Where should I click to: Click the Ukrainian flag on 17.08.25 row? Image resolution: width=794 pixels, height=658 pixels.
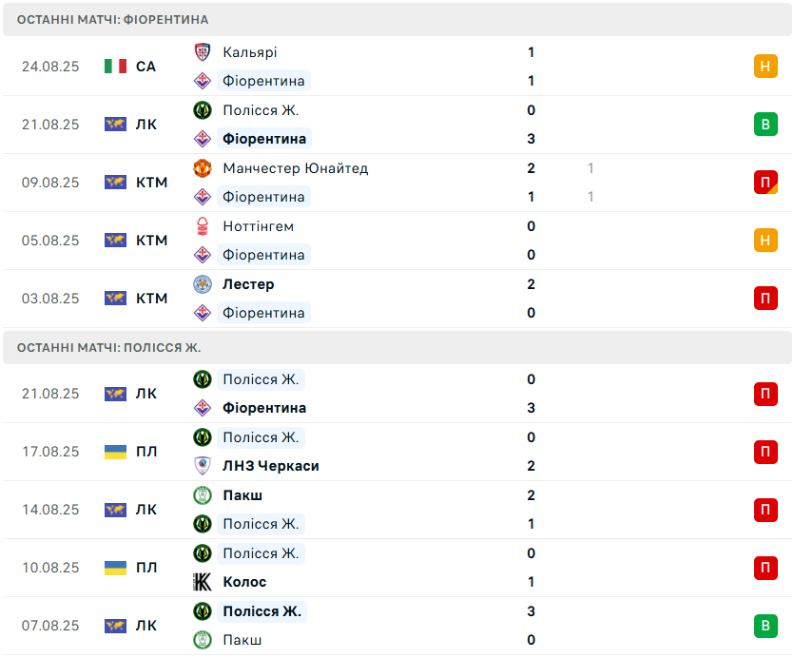[116, 452]
